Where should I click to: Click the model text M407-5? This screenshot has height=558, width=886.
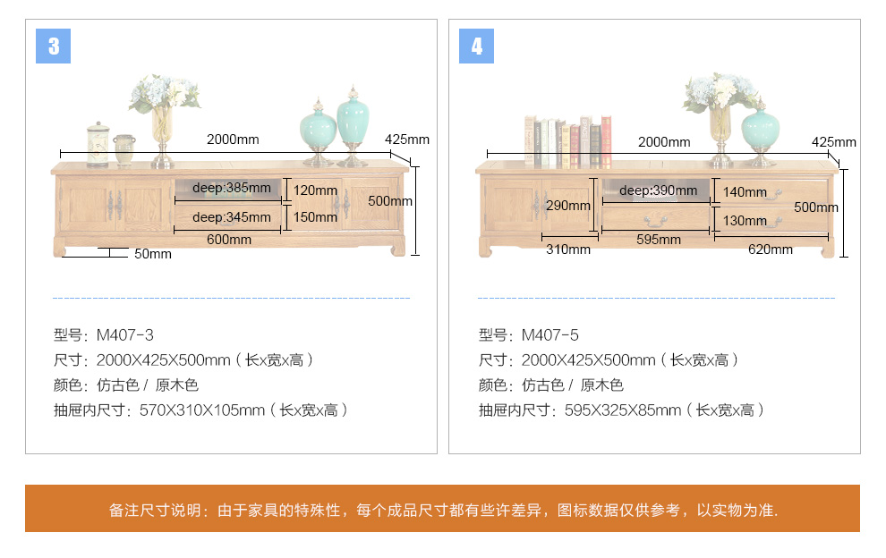549,335
